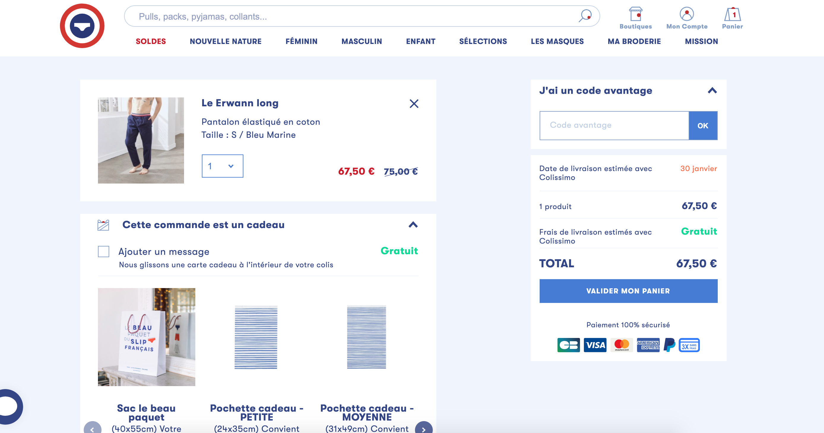This screenshot has height=433, width=824.
Task: Click next arrow of gift carousel
Action: point(424,428)
